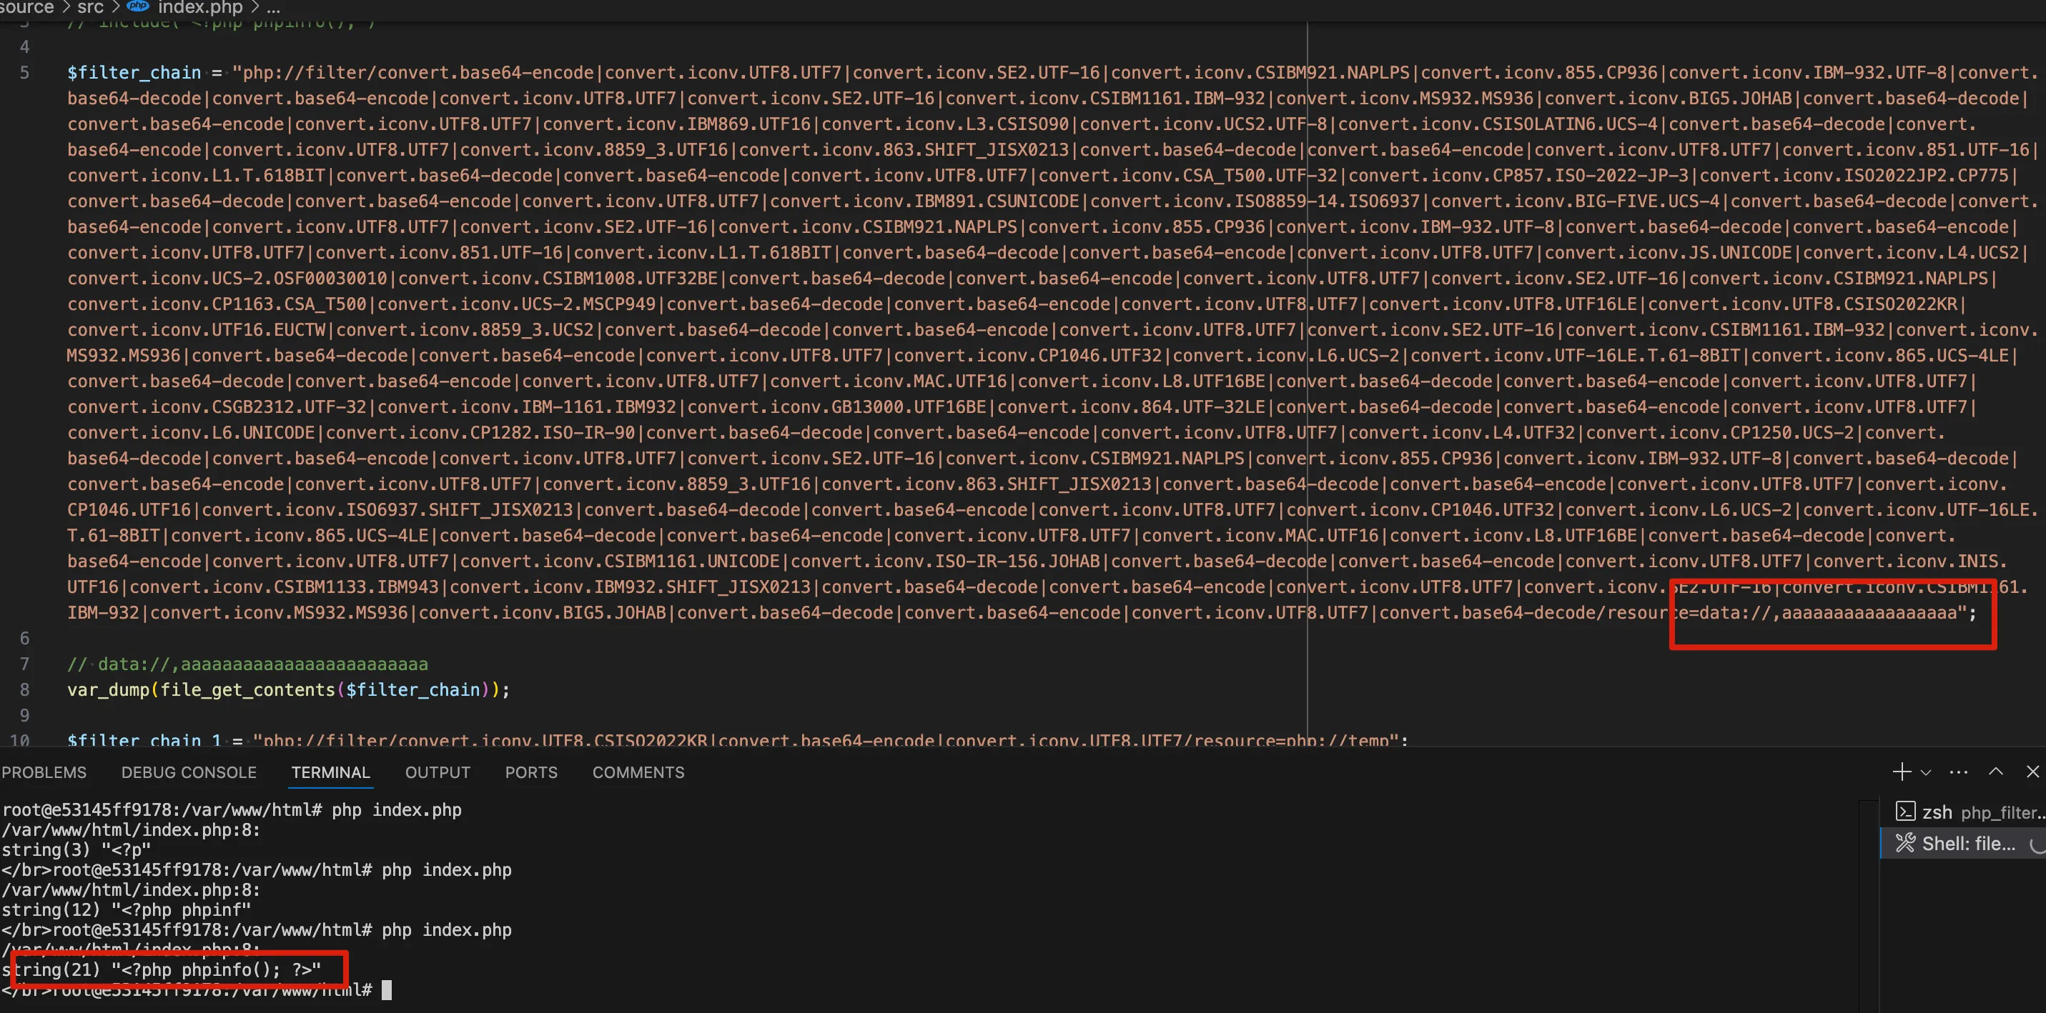Screen dimensions: 2046x1013
Task: Switch to the OUTPUT tab
Action: pos(436,772)
